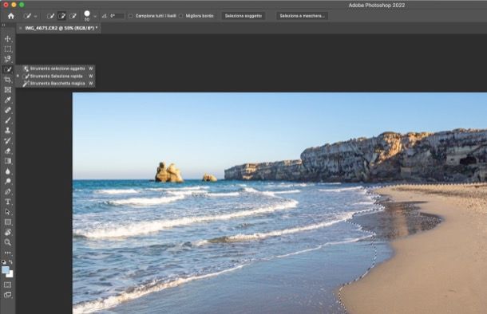The height and width of the screenshot is (314, 487).
Task: Select the Lasso tool
Action: click(x=8, y=59)
